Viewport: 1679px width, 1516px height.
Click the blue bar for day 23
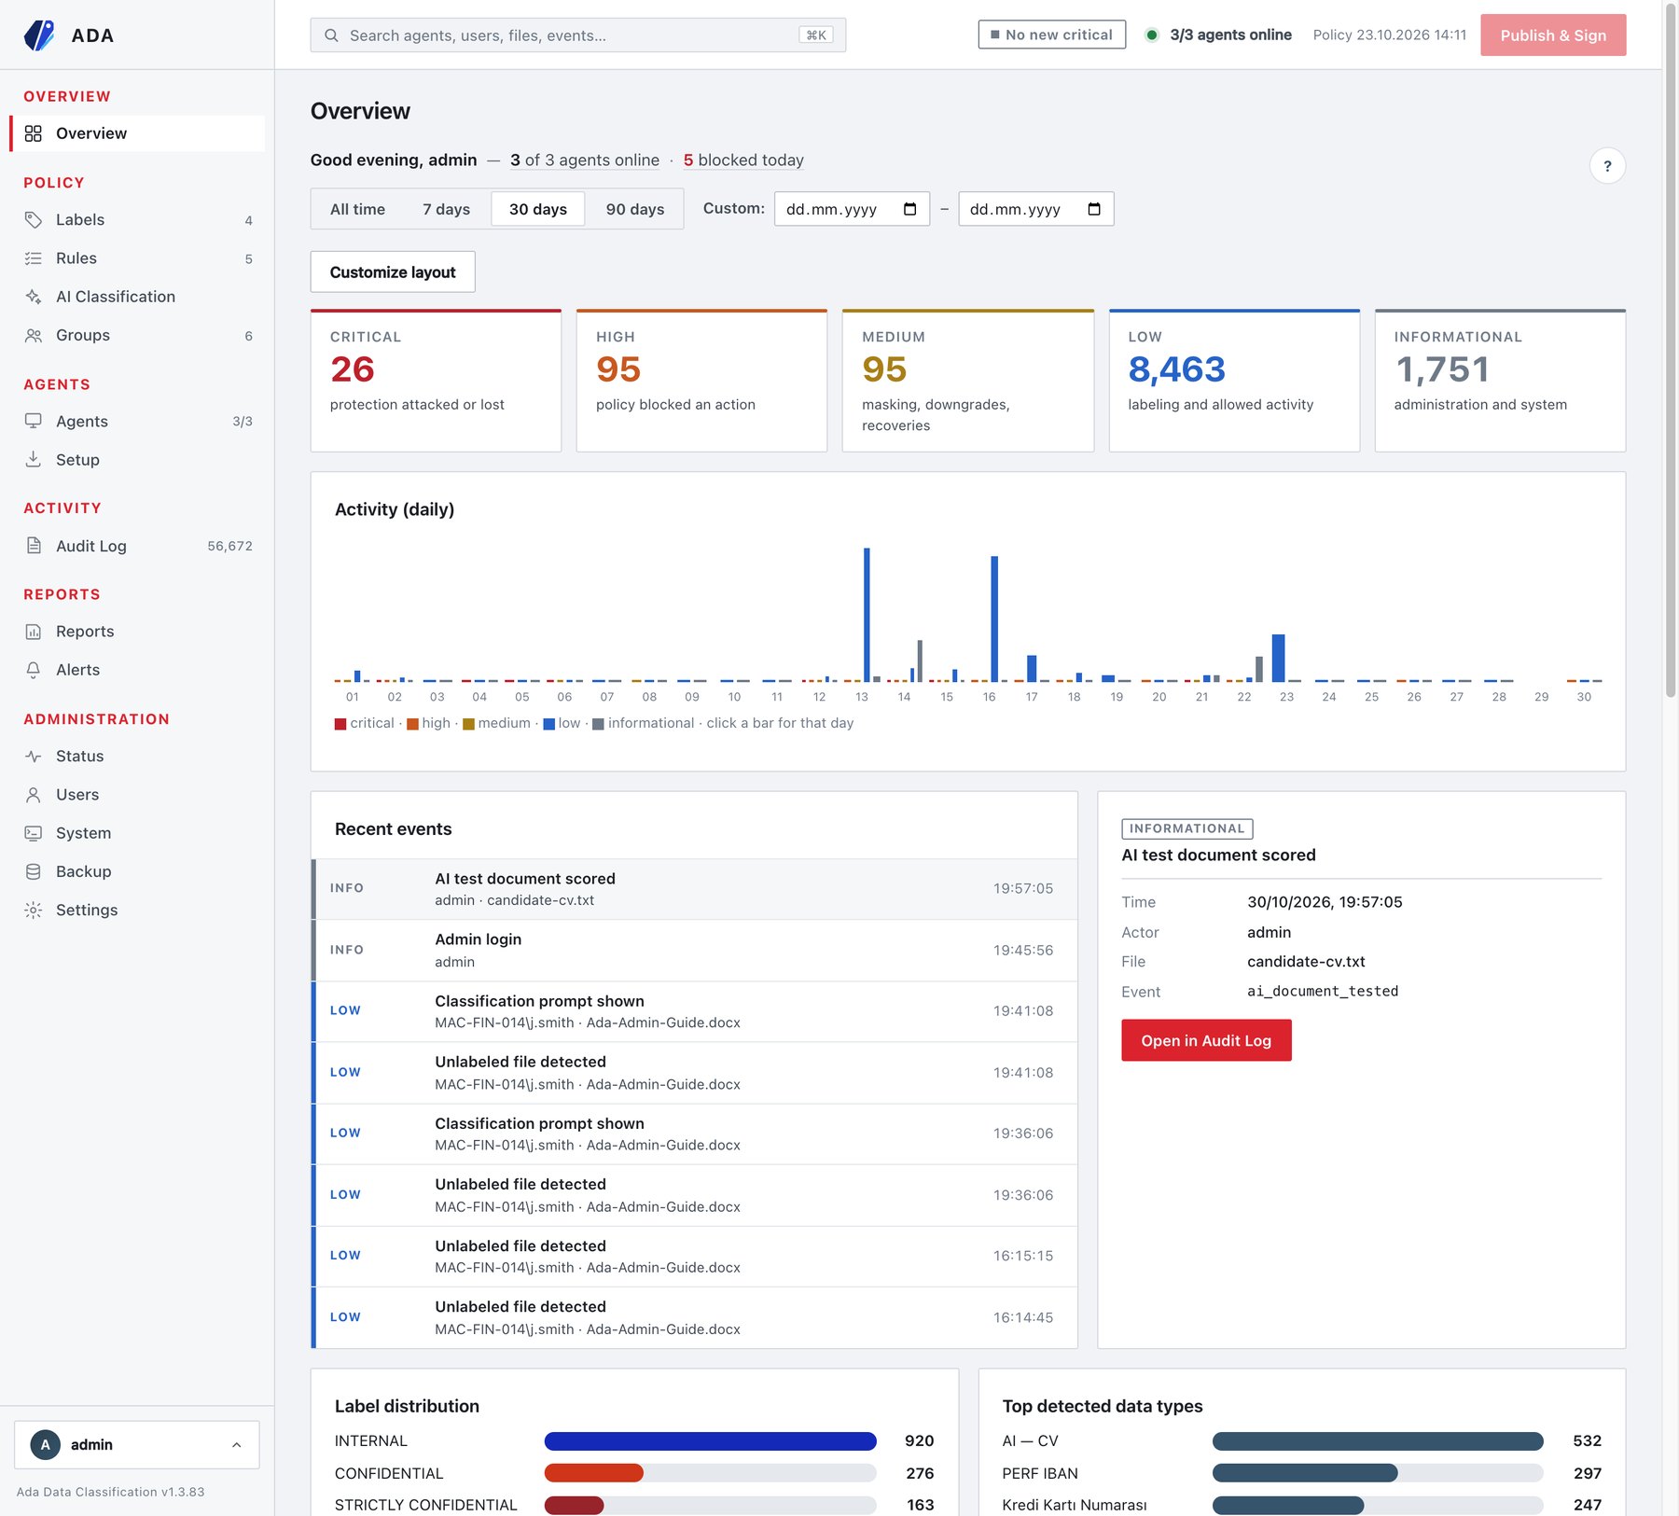[x=1278, y=659]
